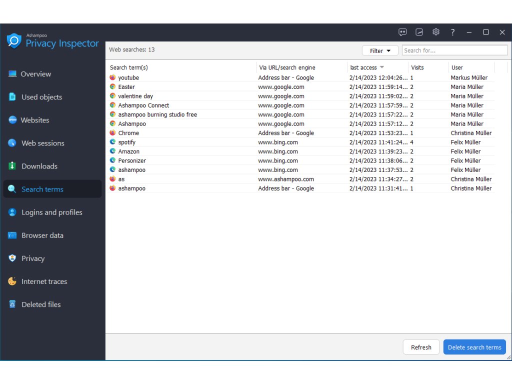Viewport: 512px width, 384px height.
Task: Click the Browser data icon in sidebar
Action: (12, 235)
